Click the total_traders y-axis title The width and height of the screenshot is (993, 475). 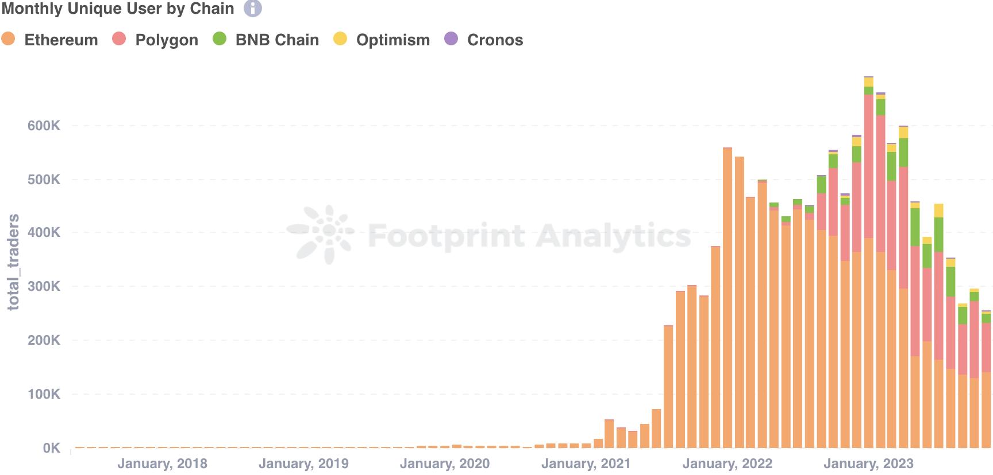click(x=13, y=262)
